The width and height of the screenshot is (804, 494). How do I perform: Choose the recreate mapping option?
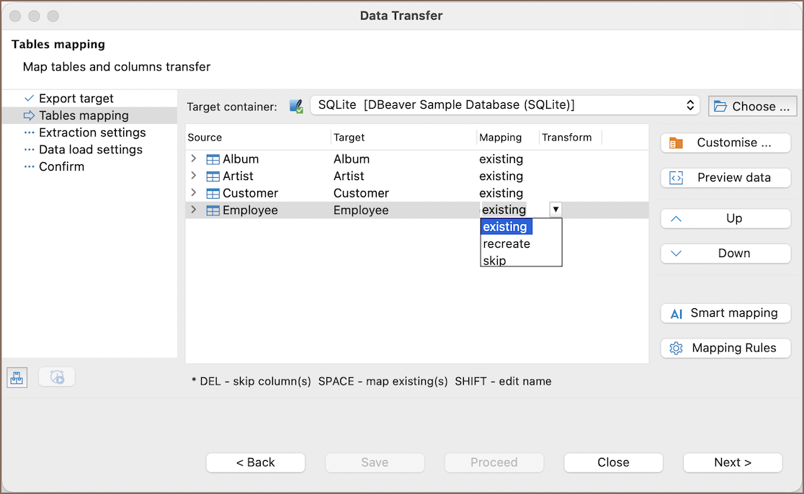point(506,244)
